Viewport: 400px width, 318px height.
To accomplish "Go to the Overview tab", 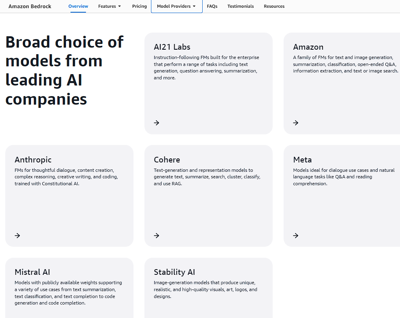I will [78, 7].
